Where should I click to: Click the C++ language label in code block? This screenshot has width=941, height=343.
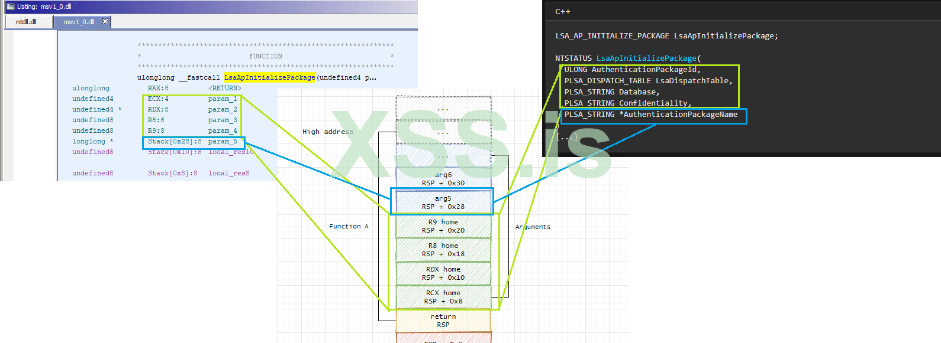tap(563, 11)
